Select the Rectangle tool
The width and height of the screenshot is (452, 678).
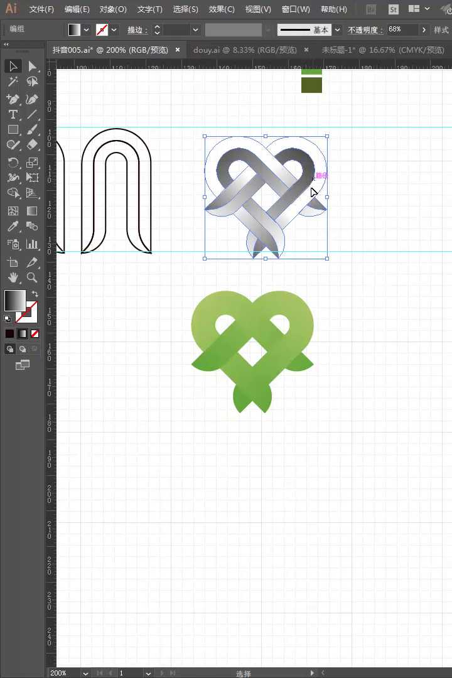pyautogui.click(x=13, y=129)
